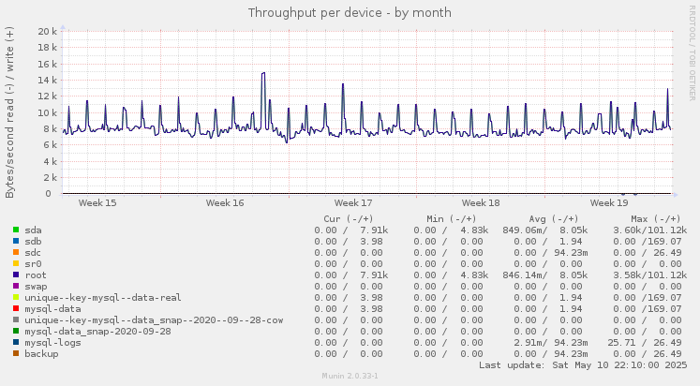Click the Avg (-/+) column header
The image size is (700, 386).
pyautogui.click(x=554, y=218)
